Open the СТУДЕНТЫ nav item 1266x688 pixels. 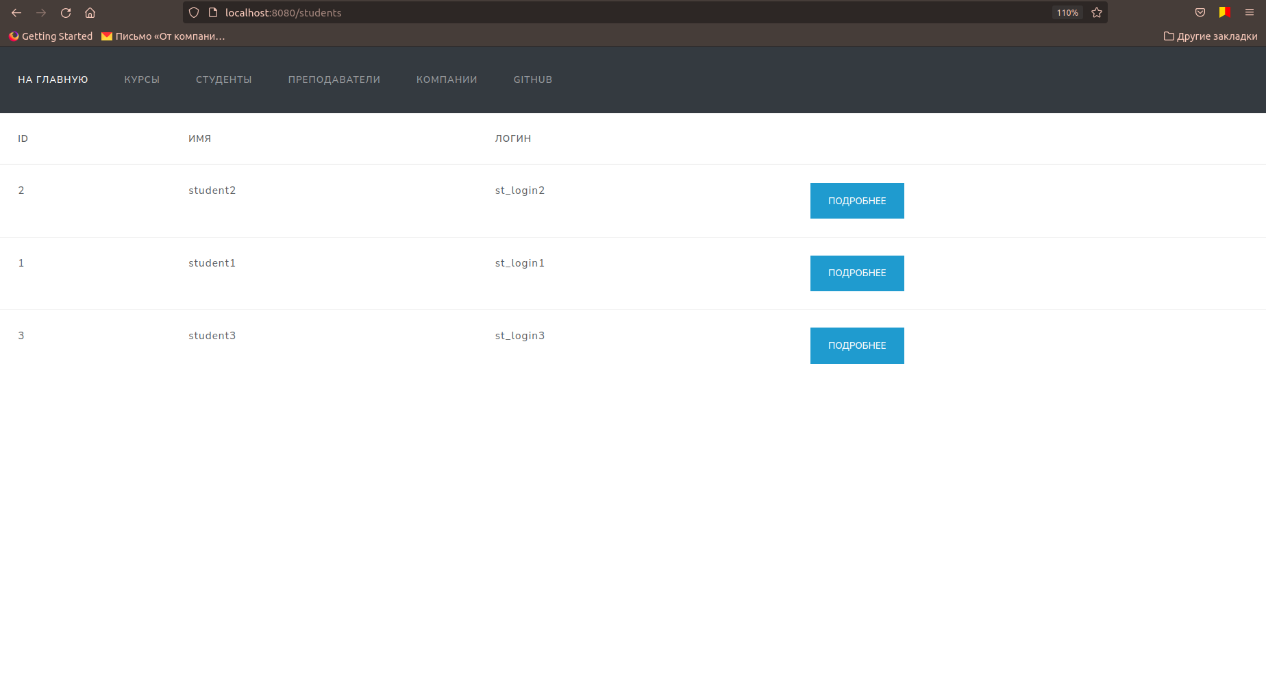click(224, 79)
